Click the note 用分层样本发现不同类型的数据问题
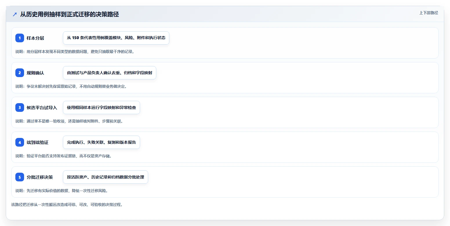This screenshot has width=450, height=226. coord(75,52)
